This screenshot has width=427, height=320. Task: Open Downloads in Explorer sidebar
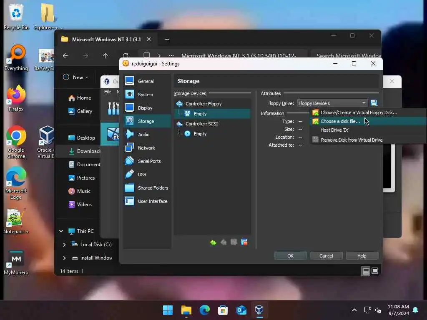[84, 151]
